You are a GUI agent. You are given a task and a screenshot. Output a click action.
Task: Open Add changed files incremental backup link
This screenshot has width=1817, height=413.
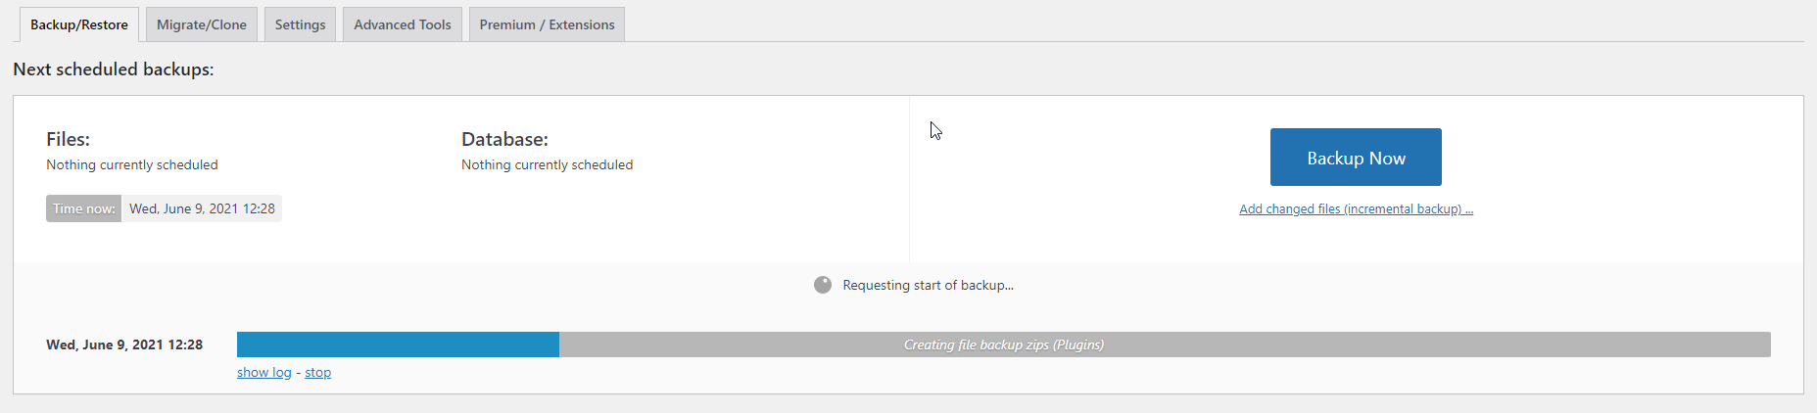(x=1356, y=208)
